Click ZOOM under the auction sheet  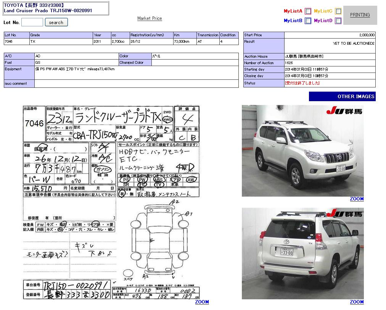(202, 302)
